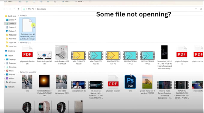Select MIVI DUOPODS F30 (5) video
Screen dimensions: 204x113
coord(96,58)
